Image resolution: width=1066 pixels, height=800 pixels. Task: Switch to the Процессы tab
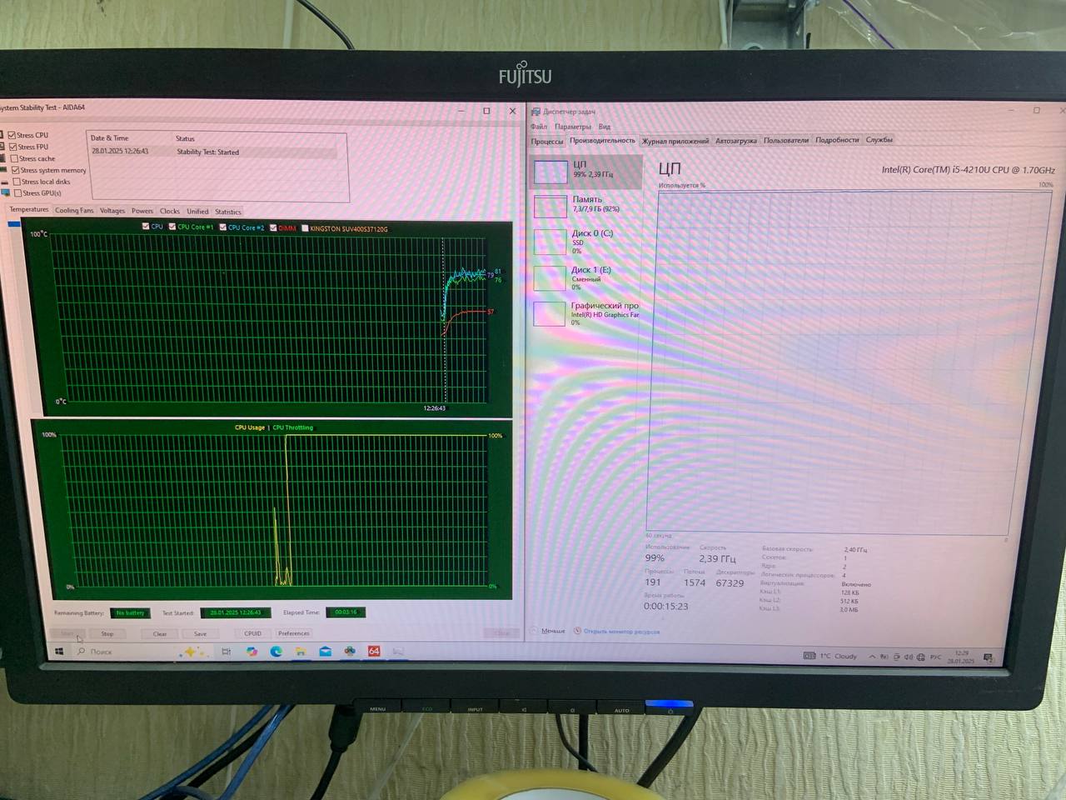coord(547,141)
